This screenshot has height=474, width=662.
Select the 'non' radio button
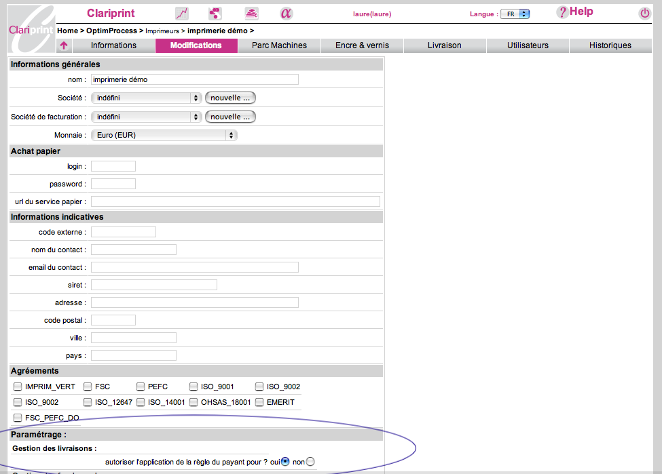310,462
